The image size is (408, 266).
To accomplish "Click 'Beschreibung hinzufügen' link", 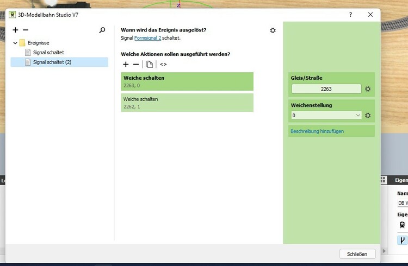I will pyautogui.click(x=317, y=131).
